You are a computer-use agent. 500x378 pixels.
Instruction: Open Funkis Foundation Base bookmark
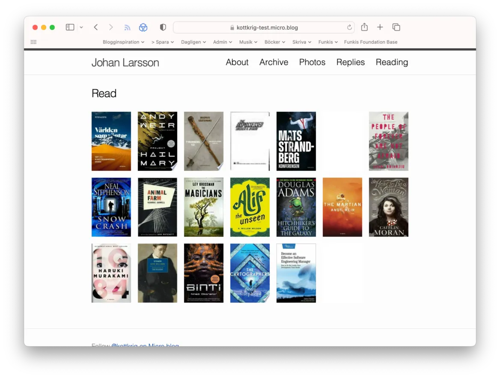tap(371, 42)
